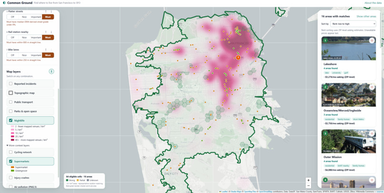The height and width of the screenshot is (193, 384).
Task: Favorite the Lakeshore card with heart icon
Action: click(372, 41)
